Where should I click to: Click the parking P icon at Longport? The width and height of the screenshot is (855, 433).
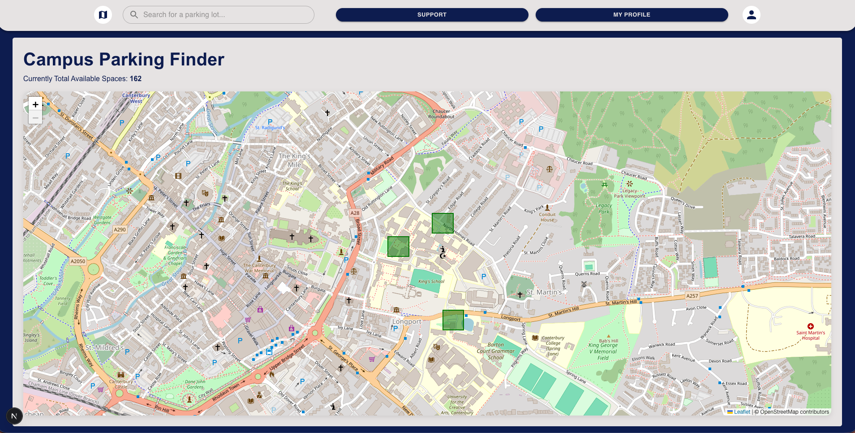pyautogui.click(x=395, y=329)
